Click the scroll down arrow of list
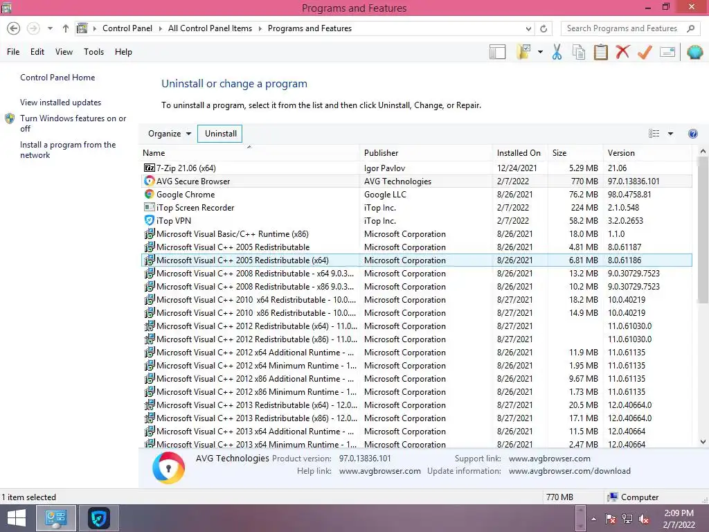Screen dimensions: 709x532 pyautogui.click(x=702, y=441)
